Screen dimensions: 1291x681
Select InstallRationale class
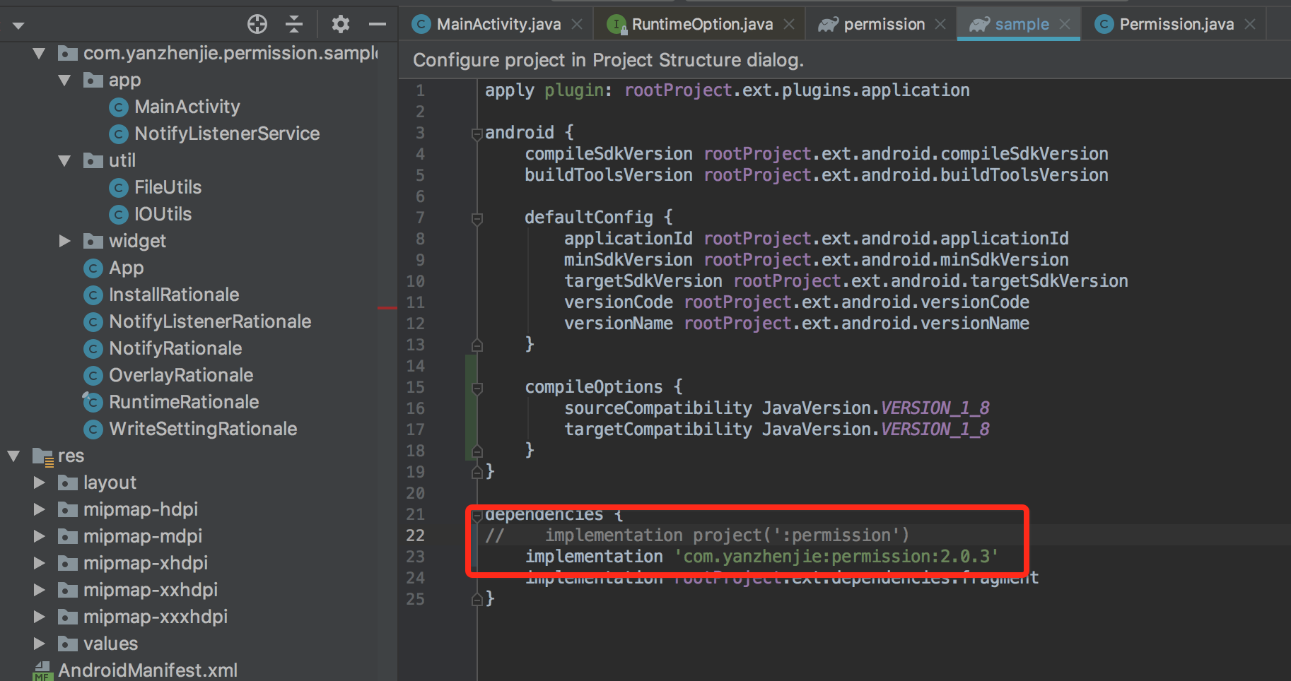tap(174, 295)
